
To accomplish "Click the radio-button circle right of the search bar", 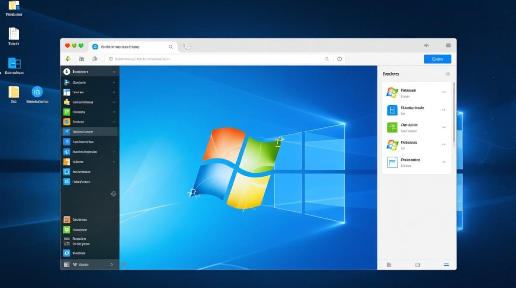I will pyautogui.click(x=339, y=59).
